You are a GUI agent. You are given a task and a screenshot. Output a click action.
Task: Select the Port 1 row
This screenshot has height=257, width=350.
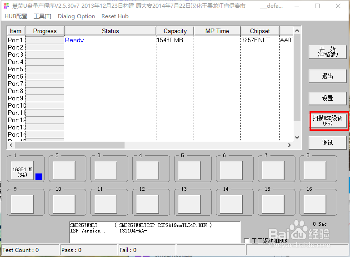(x=150, y=40)
